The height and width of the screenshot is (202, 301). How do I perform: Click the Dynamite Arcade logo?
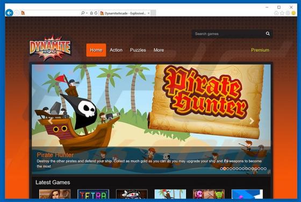coord(51,48)
